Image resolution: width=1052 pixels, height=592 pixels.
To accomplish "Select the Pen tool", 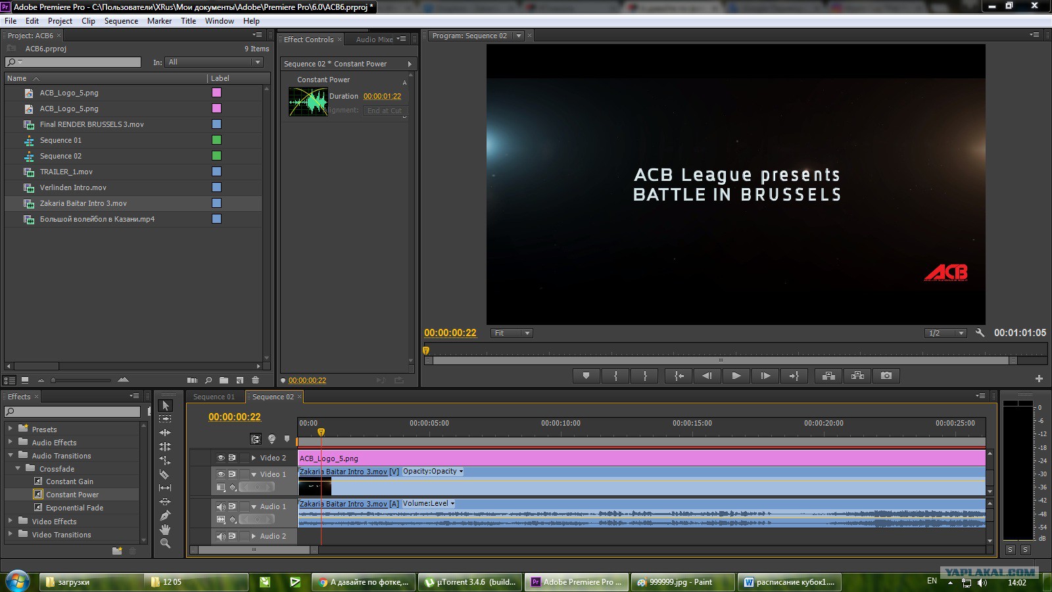I will 165,516.
